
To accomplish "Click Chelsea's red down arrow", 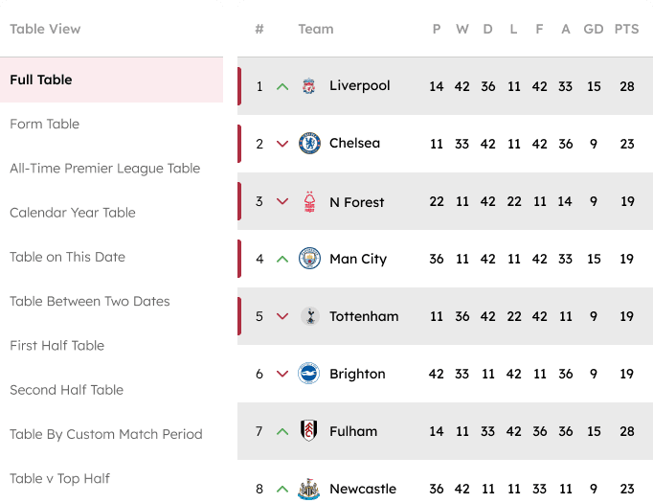I will click(x=282, y=144).
